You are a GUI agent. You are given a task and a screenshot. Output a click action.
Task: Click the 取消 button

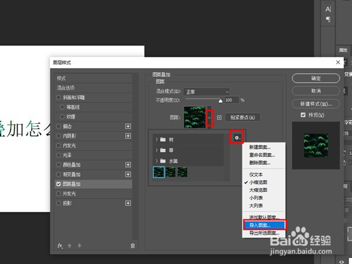(316, 91)
